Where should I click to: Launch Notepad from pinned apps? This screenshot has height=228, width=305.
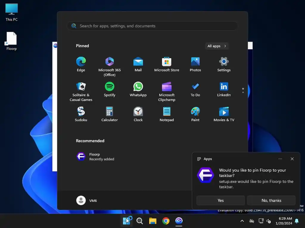point(167,114)
